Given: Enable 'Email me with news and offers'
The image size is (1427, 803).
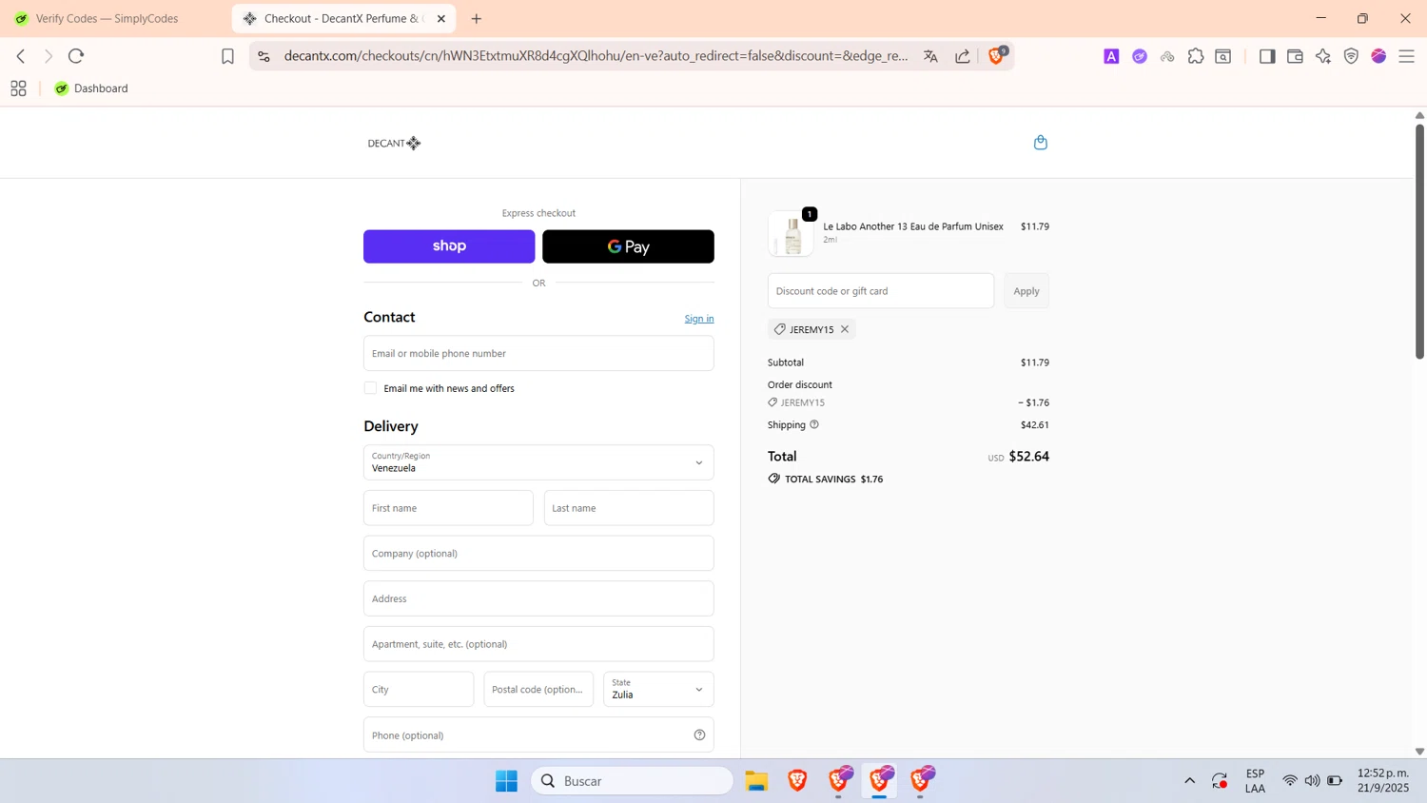Looking at the screenshot, I should pyautogui.click(x=370, y=388).
